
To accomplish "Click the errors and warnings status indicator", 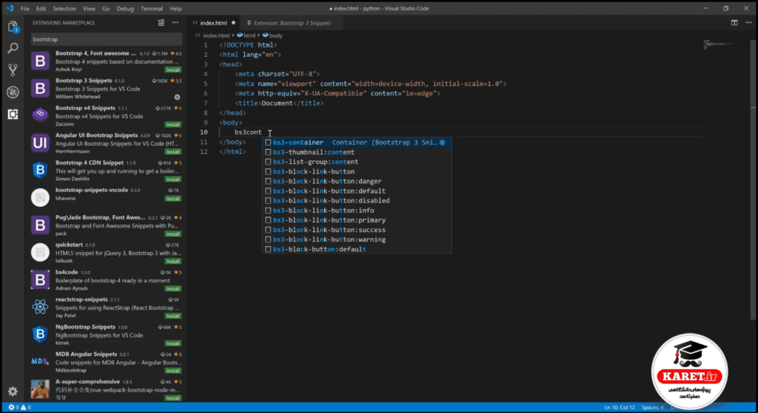I will click(19, 407).
